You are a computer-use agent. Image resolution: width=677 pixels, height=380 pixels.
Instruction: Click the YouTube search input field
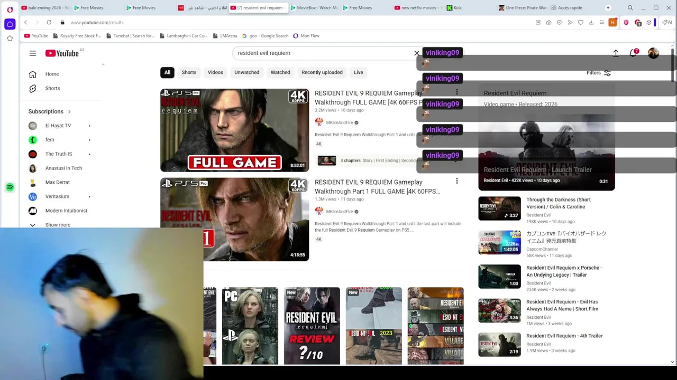(x=323, y=53)
